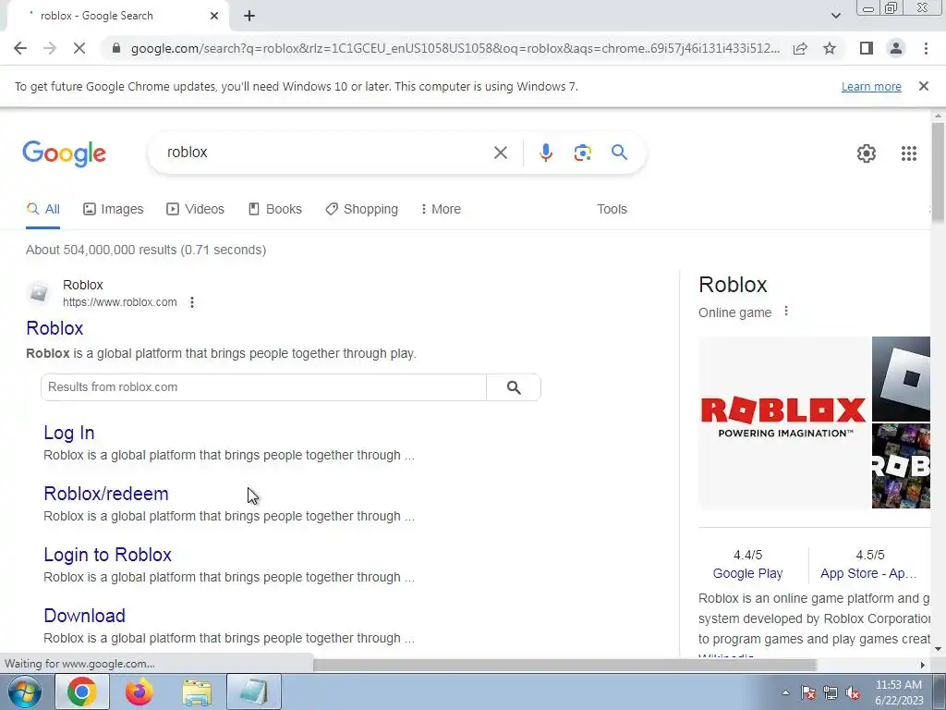The height and width of the screenshot is (710, 946).
Task: Click in the roblox search field
Action: click(x=326, y=153)
